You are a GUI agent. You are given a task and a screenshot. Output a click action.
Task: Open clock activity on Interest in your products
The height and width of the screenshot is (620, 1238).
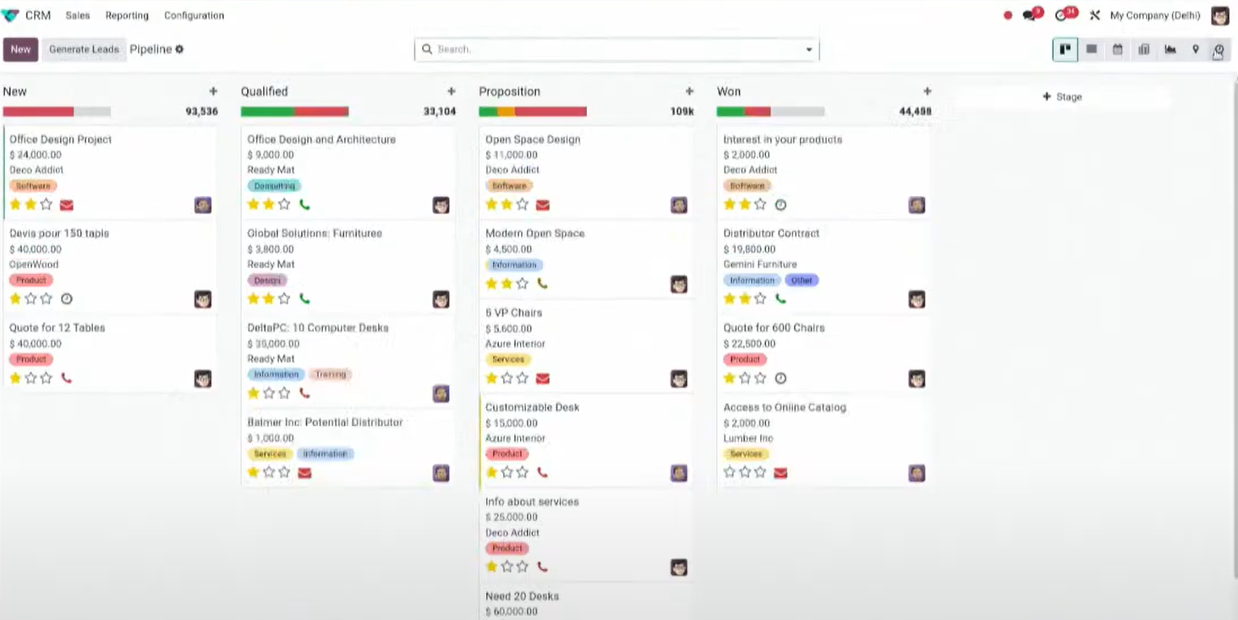point(781,205)
